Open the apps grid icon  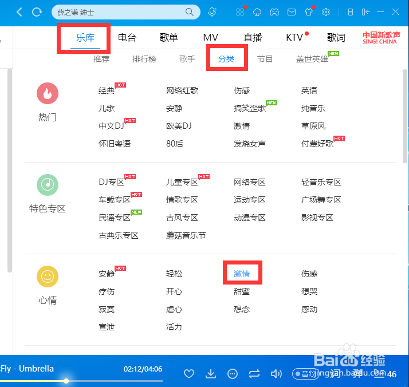[240, 12]
